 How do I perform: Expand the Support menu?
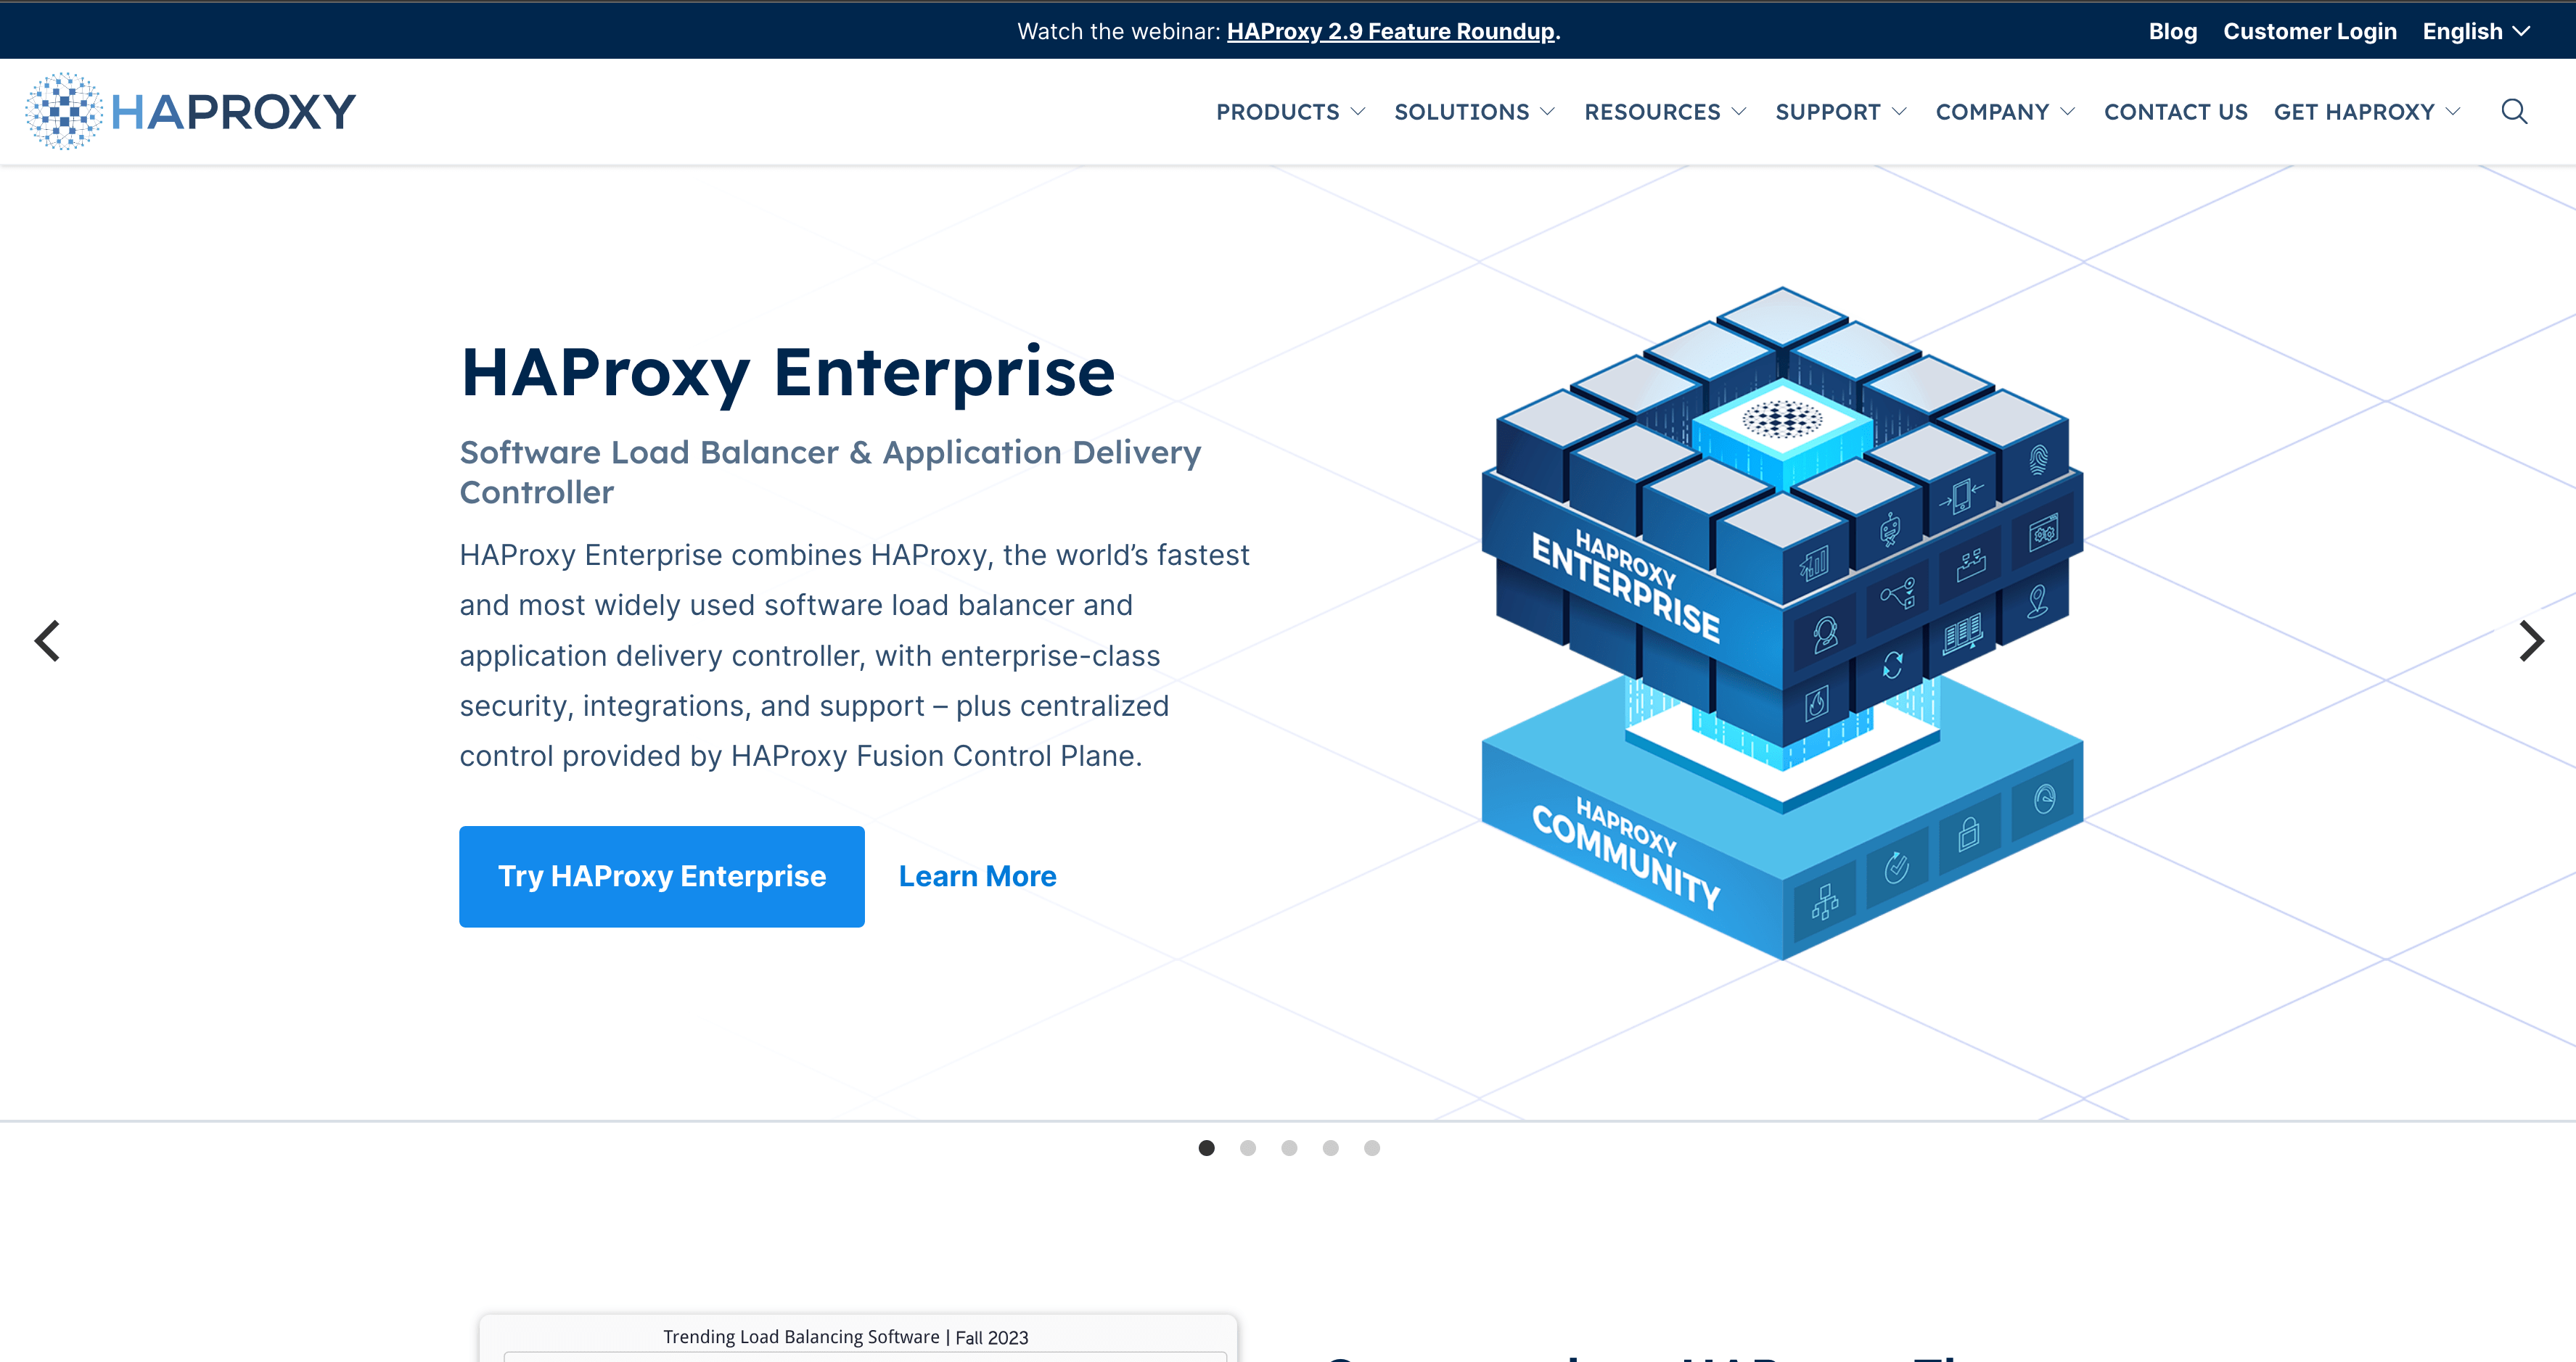pyautogui.click(x=1841, y=112)
